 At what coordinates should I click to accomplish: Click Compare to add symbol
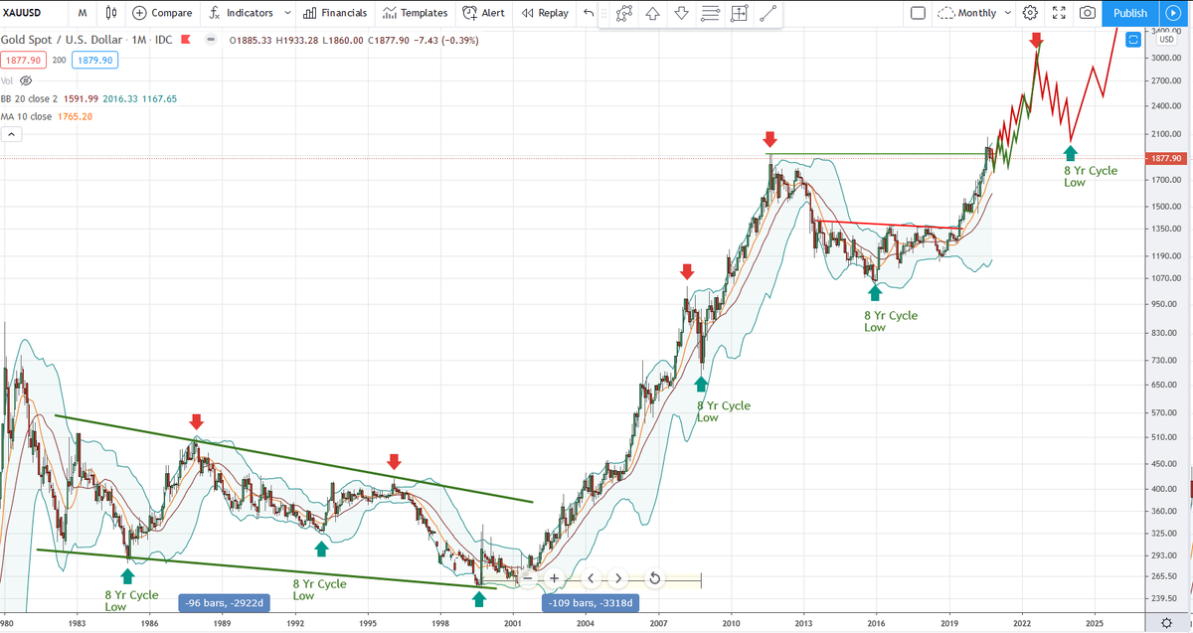(162, 13)
